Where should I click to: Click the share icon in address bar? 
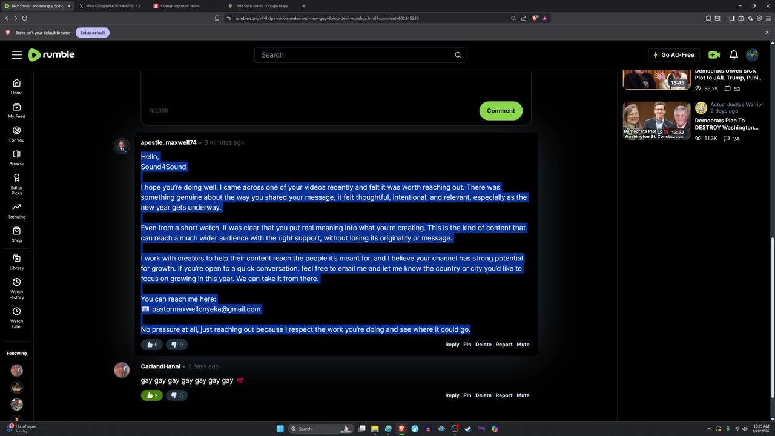pos(524,18)
